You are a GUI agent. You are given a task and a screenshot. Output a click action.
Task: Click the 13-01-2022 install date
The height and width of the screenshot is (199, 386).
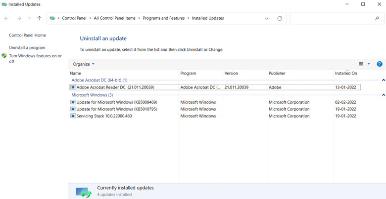tap(345, 87)
